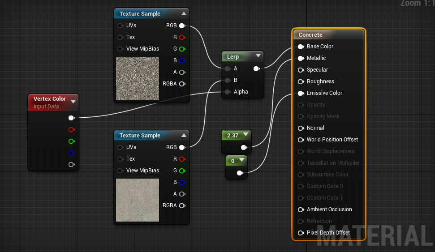435x252 pixels.
Task: Click the Tessellation Multiplier label on Concrete
Action: click(x=333, y=163)
